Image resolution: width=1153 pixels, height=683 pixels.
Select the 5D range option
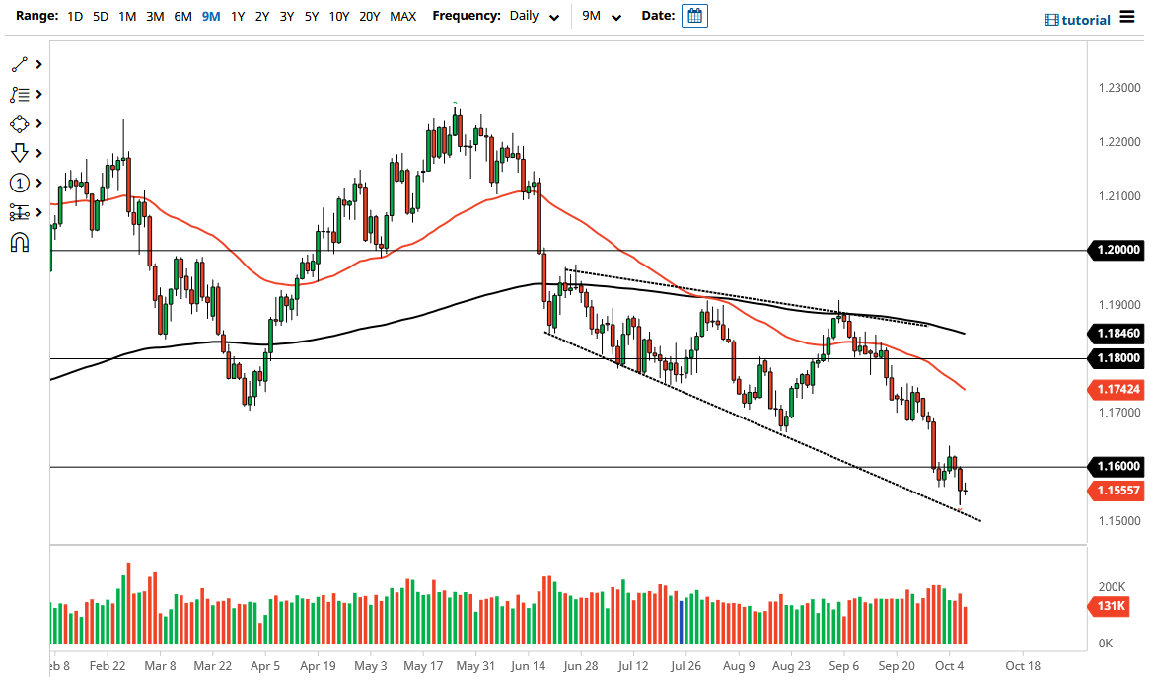point(99,16)
